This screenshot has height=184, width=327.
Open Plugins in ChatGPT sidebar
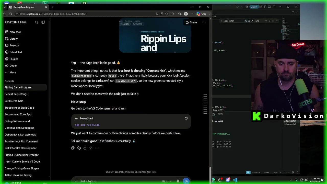click(14, 59)
